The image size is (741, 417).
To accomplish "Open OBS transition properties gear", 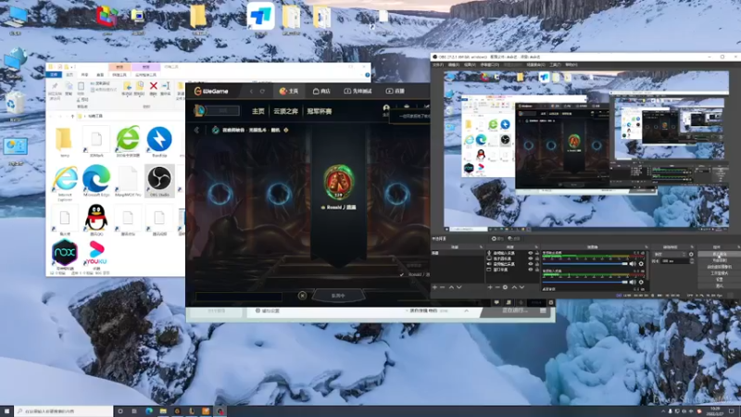I will pyautogui.click(x=691, y=254).
